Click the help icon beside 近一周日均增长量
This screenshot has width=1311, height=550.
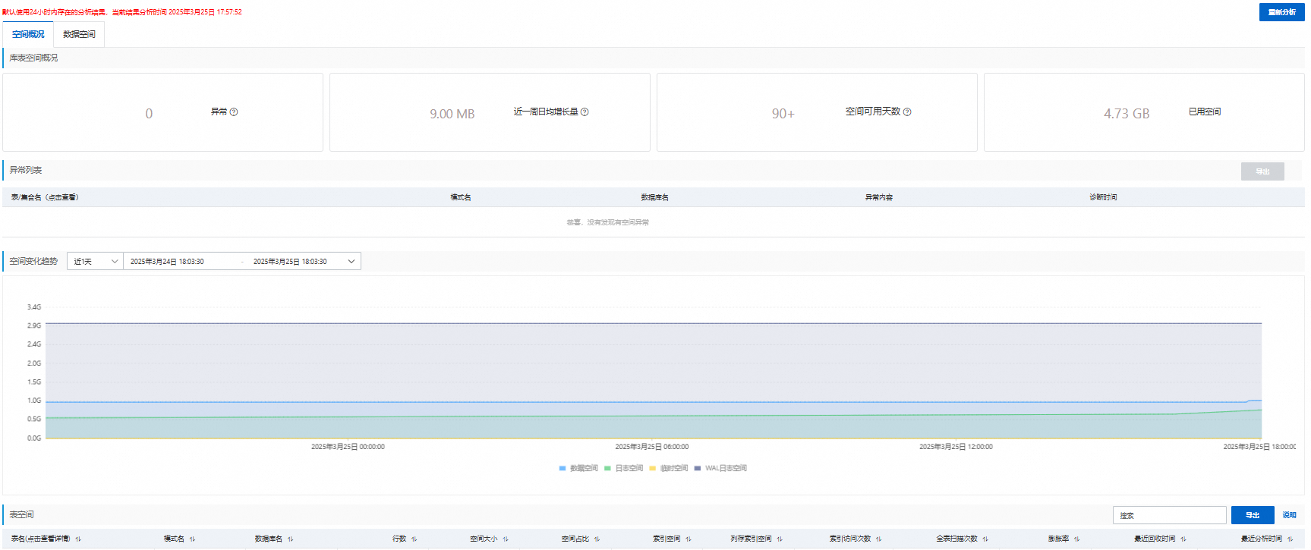585,112
